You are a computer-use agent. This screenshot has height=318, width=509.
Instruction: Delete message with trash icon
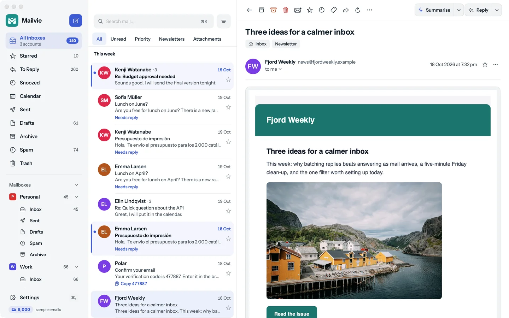tap(286, 10)
